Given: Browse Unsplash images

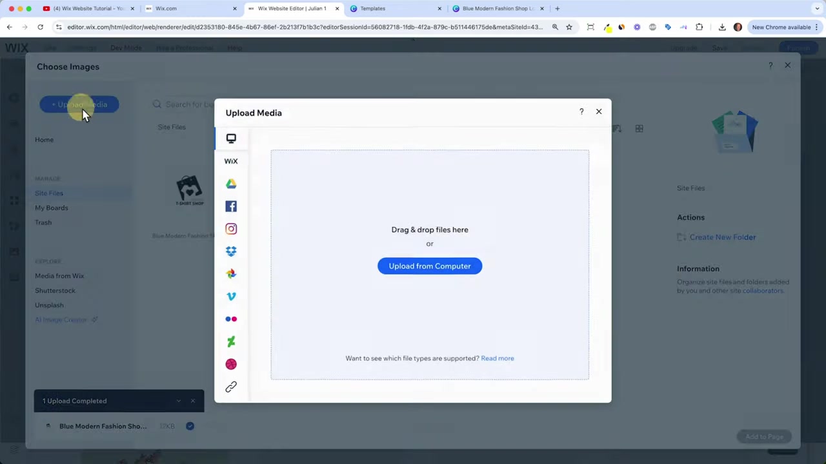Looking at the screenshot, I should [x=49, y=305].
